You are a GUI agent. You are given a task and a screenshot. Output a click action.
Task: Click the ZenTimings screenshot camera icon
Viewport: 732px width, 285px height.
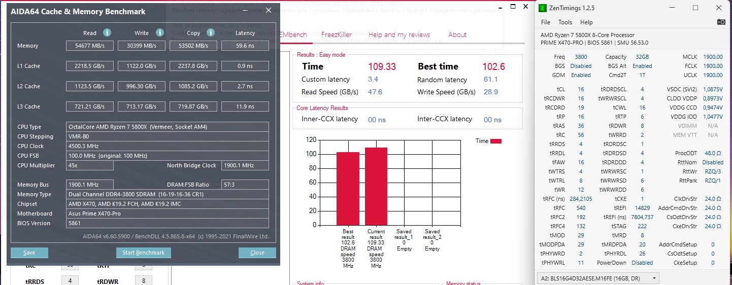pyautogui.click(x=721, y=22)
